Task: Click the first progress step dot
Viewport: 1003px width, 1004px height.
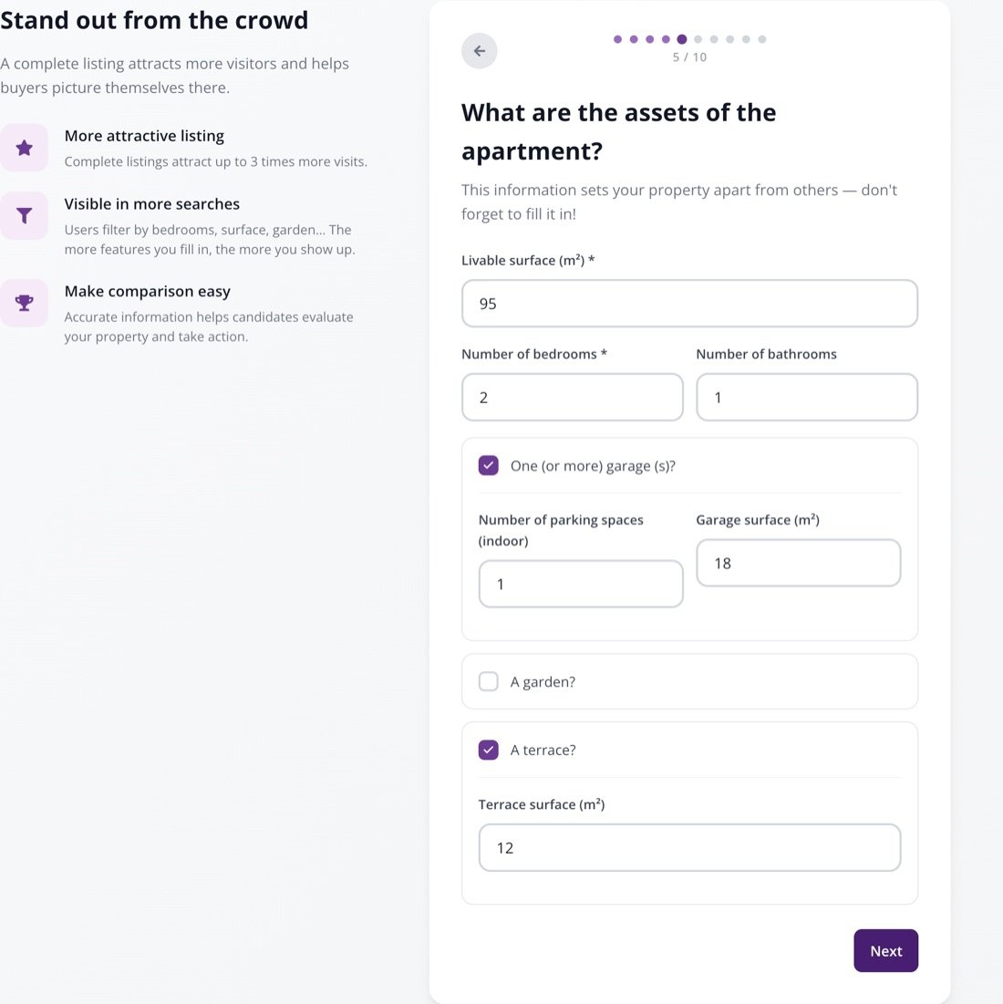Action: click(617, 39)
